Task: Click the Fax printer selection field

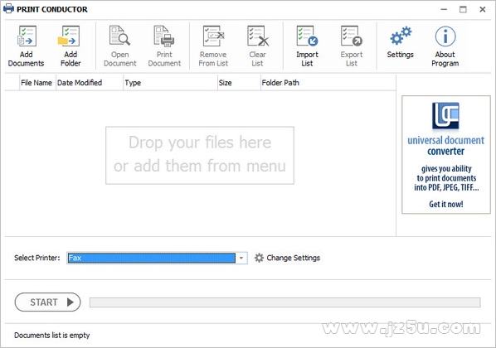Action: click(152, 258)
